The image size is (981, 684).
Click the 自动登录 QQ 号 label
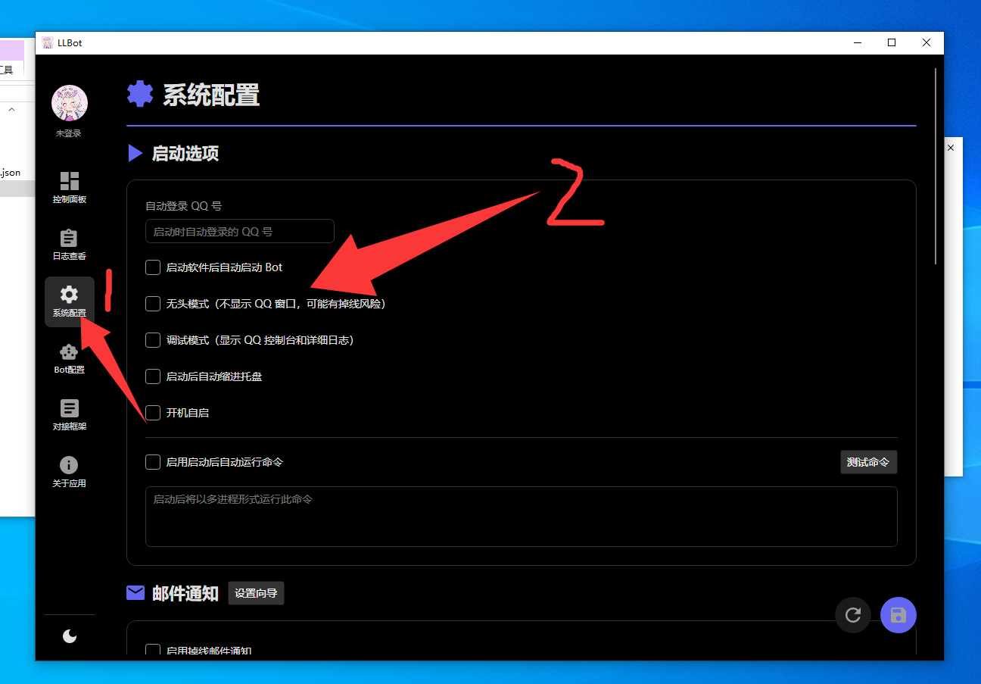coord(184,206)
